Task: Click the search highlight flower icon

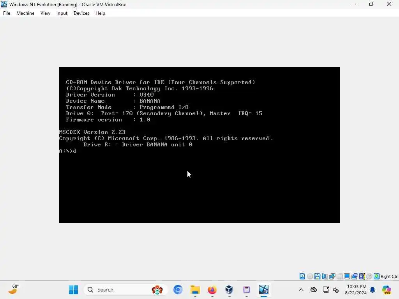Action: tap(157, 290)
